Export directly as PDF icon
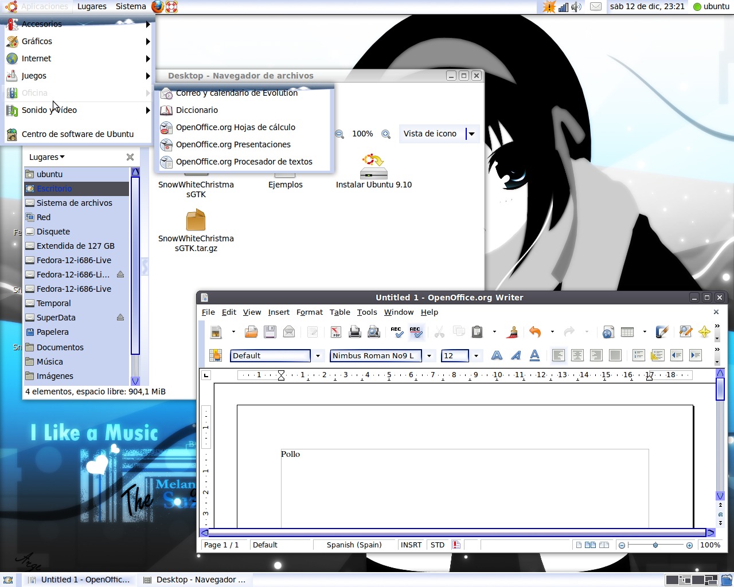 [336, 332]
